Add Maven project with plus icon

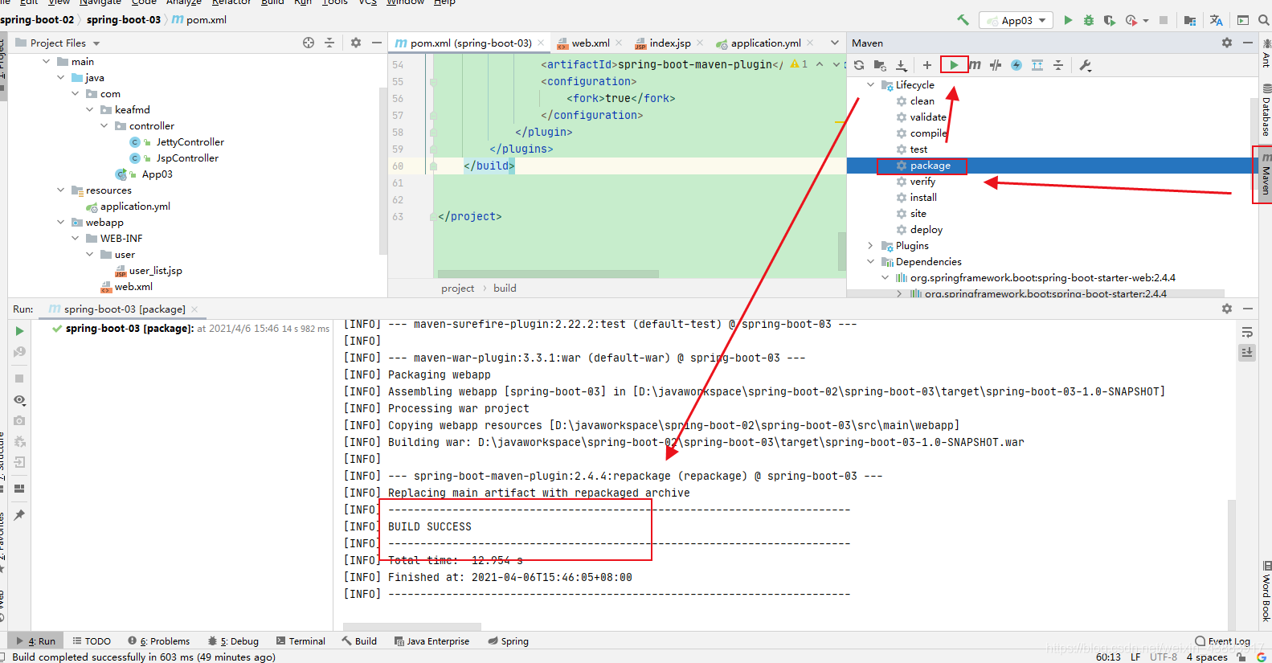coord(926,65)
